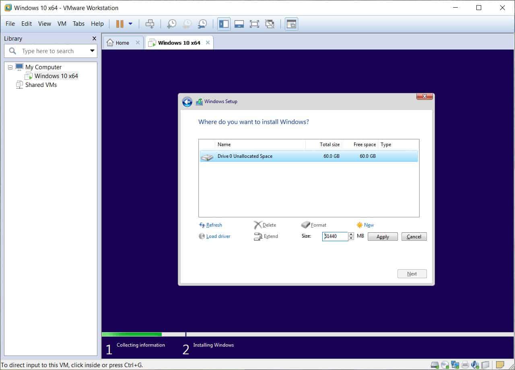This screenshot has height=370, width=515.
Task: Click the Drive 0 disk icon
Action: [207, 157]
